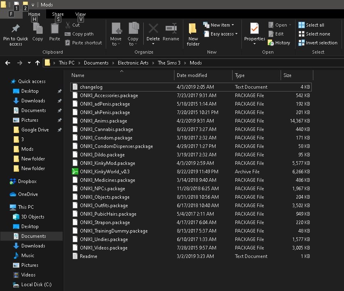The image size is (344, 291).
Task: Switch to the Home ribbon tab
Action: (x=34, y=14)
